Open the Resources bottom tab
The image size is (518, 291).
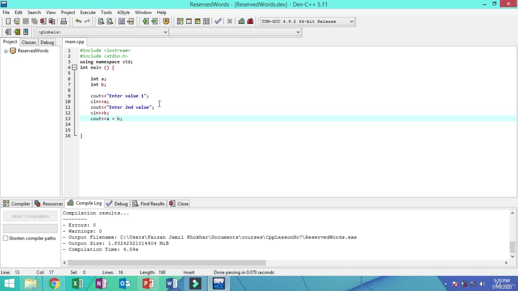click(49, 204)
